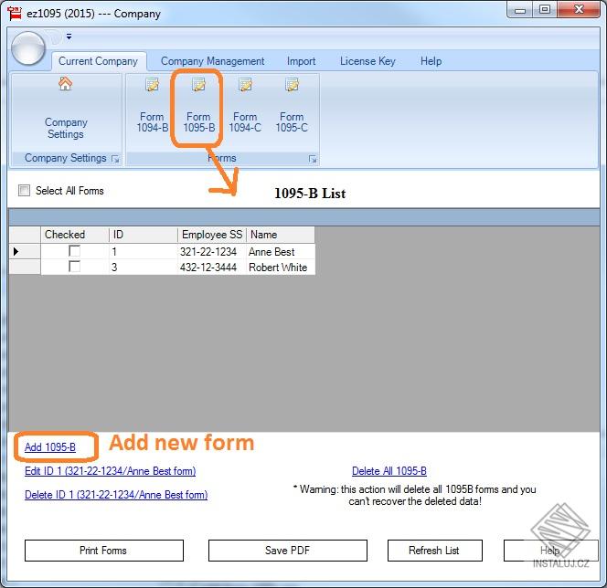Click the ez1095 title bar app icon

(15, 13)
